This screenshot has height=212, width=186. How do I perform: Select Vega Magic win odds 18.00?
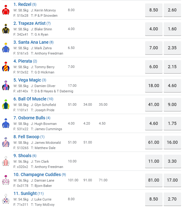point(154,86)
